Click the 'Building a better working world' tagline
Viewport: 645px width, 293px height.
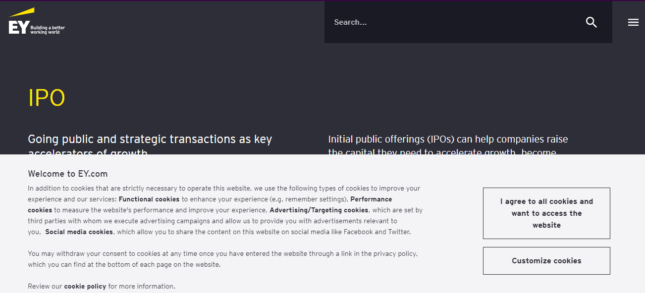[48, 30]
